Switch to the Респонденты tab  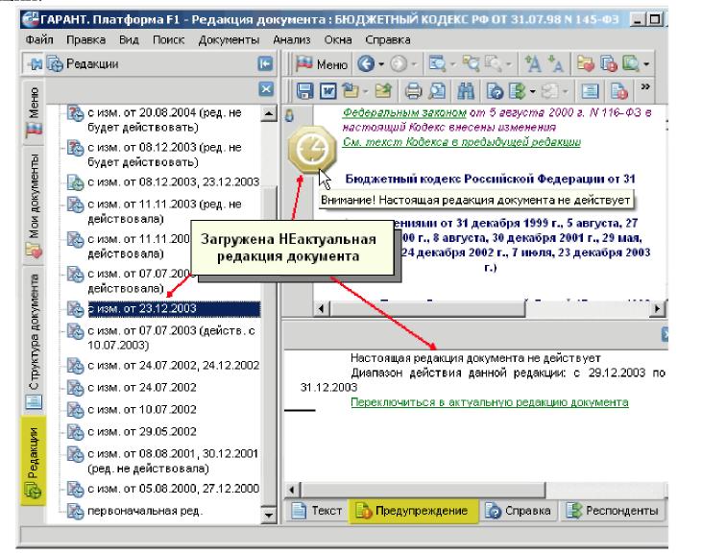tap(613, 511)
